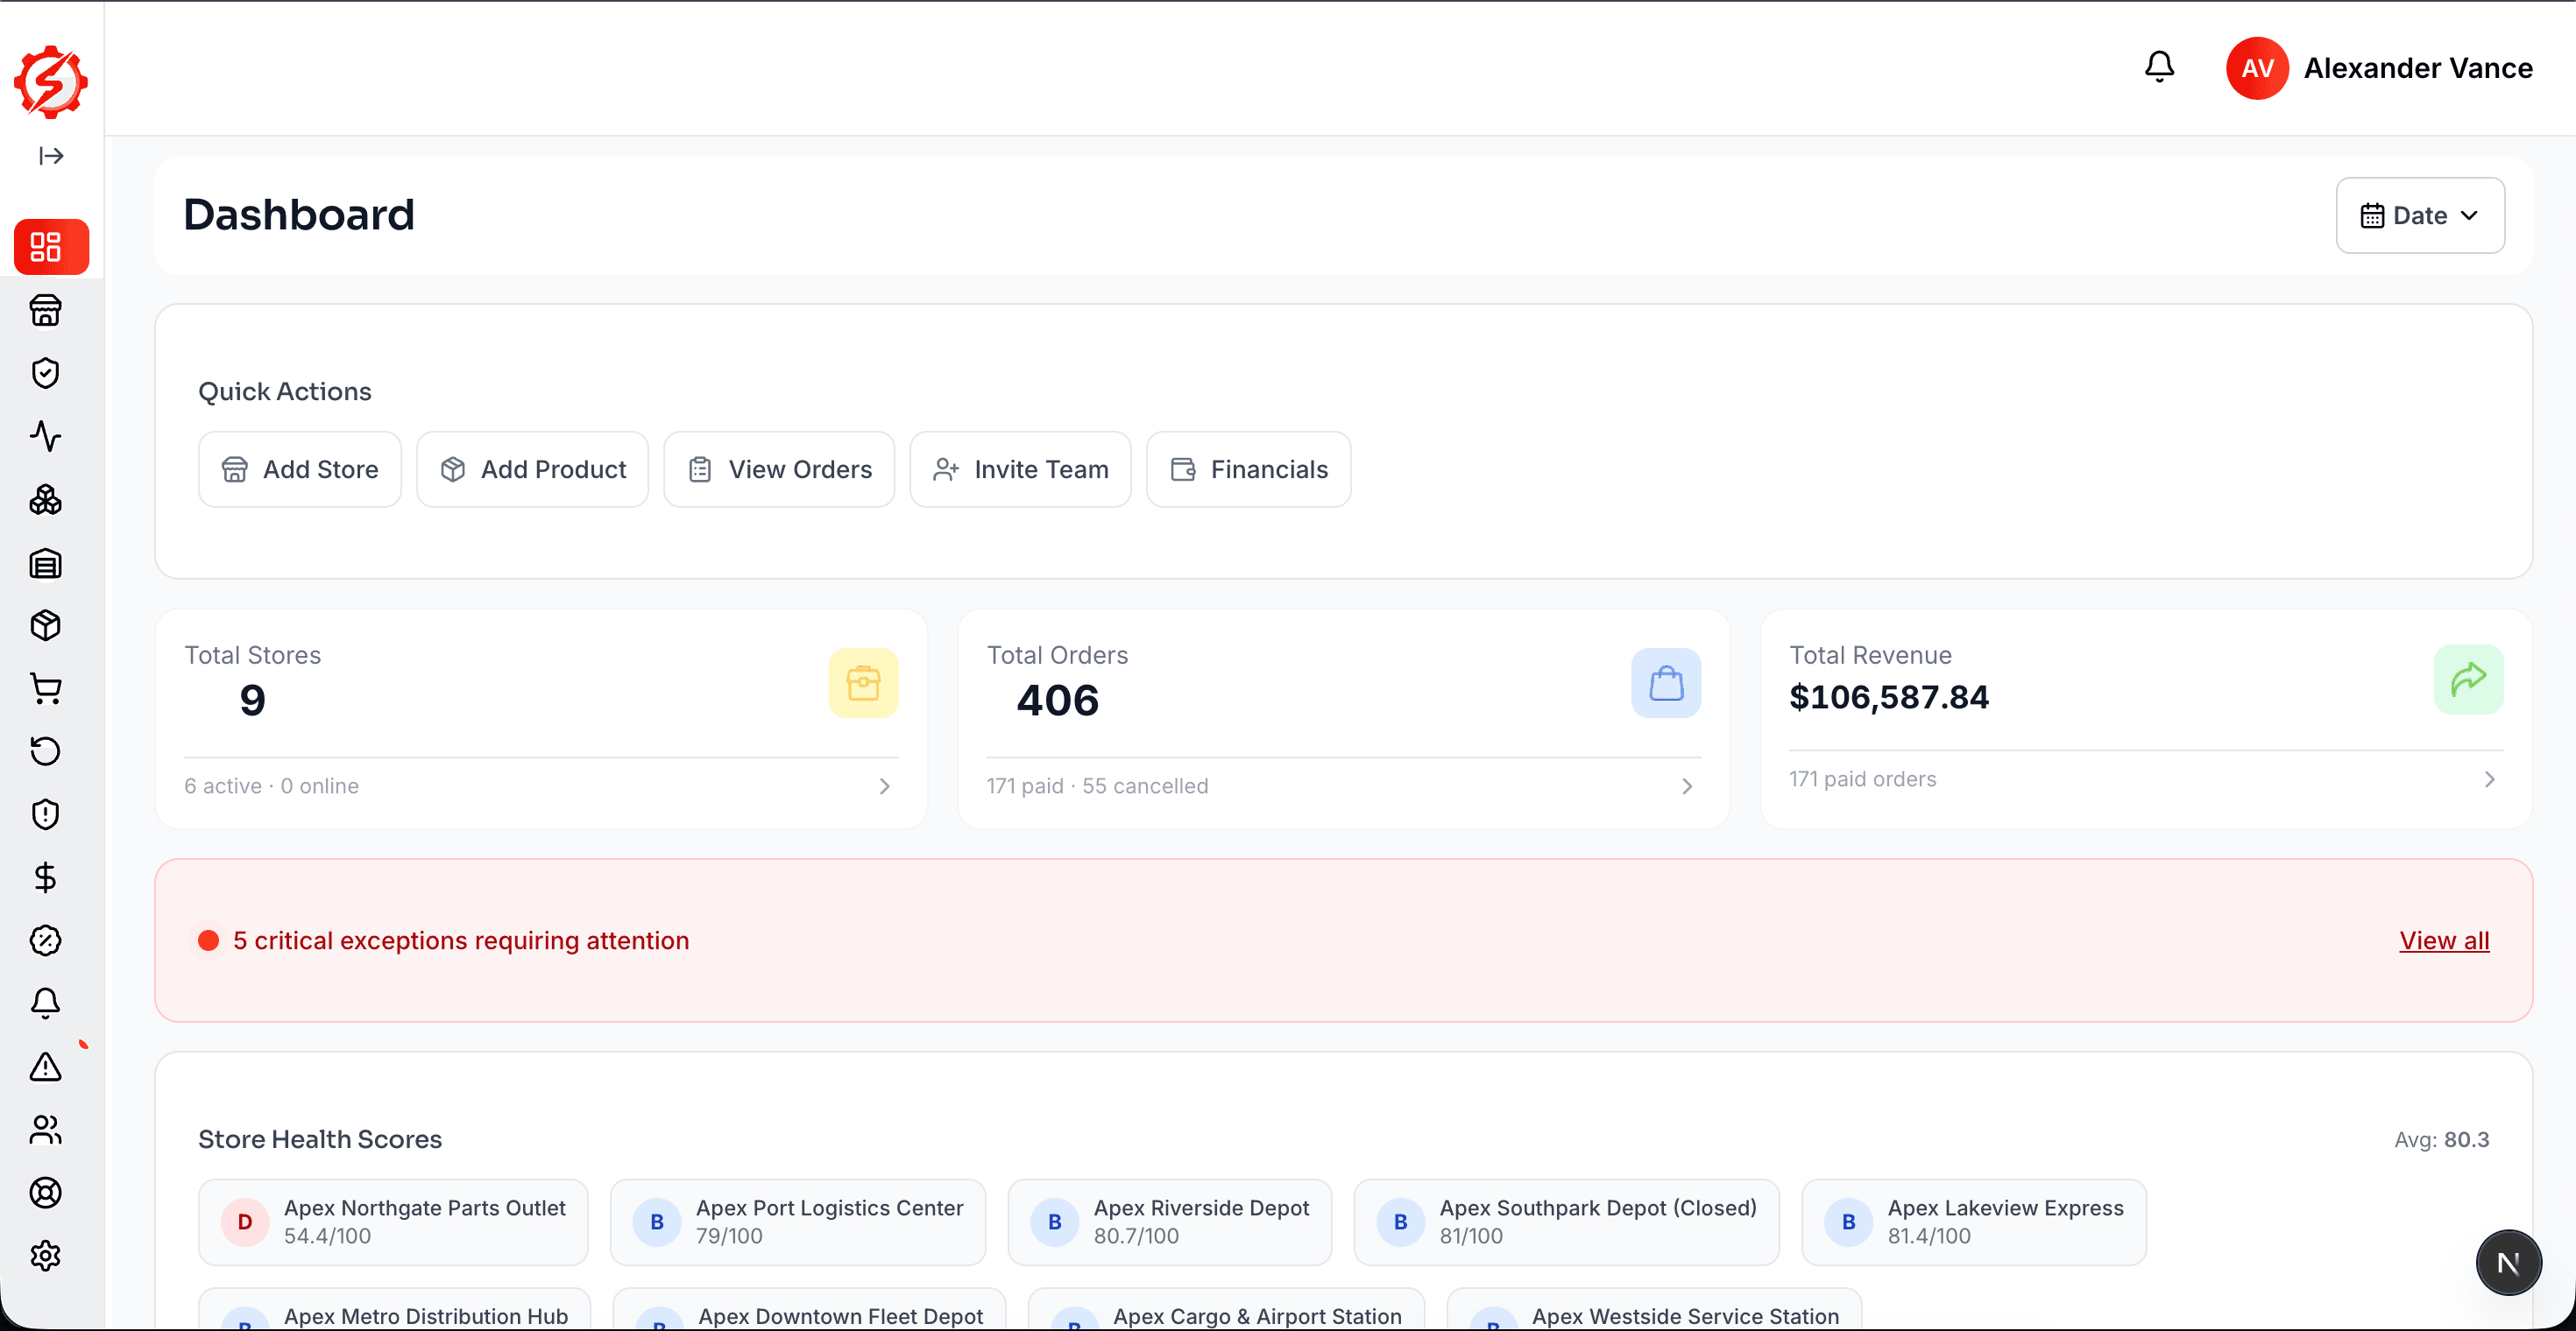Click the Add Product quick action

533,469
